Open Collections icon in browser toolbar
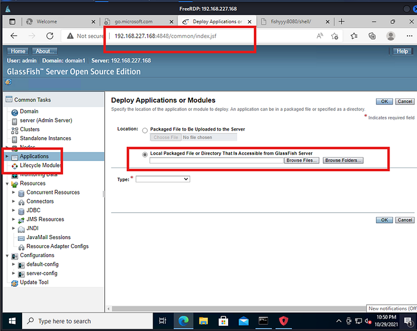This screenshot has height=331, width=417. [372, 36]
